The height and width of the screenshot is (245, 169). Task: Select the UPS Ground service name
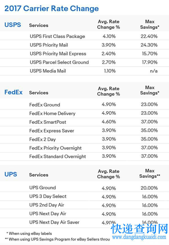coord(43,188)
